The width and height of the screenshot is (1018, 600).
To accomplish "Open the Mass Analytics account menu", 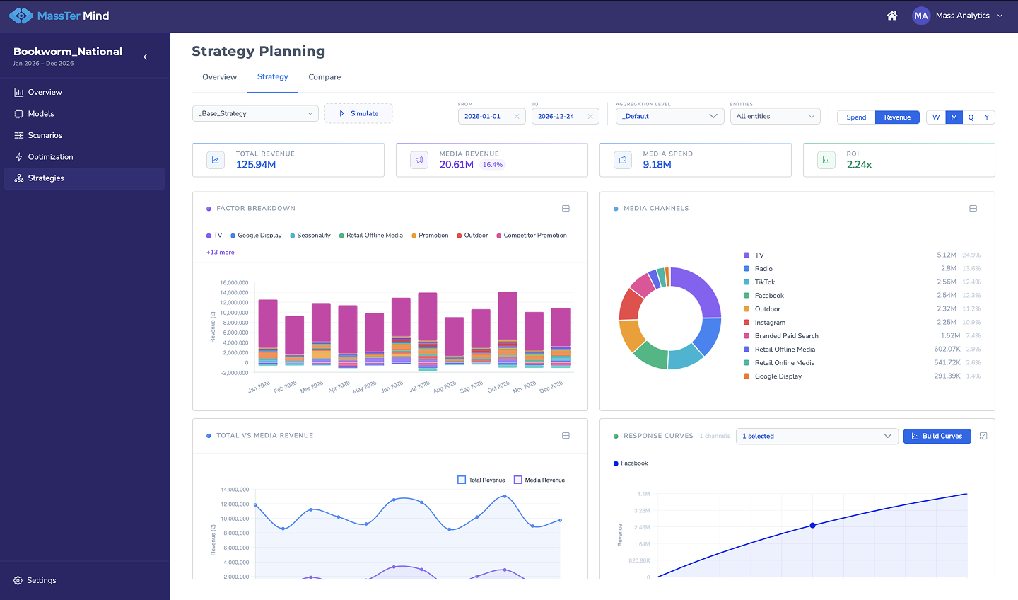I will [x=959, y=16].
